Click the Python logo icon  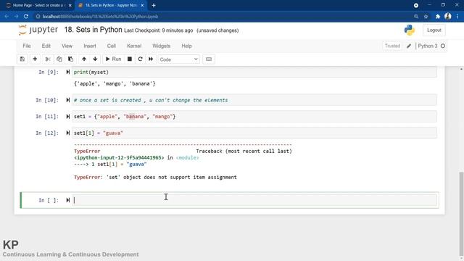point(410,30)
